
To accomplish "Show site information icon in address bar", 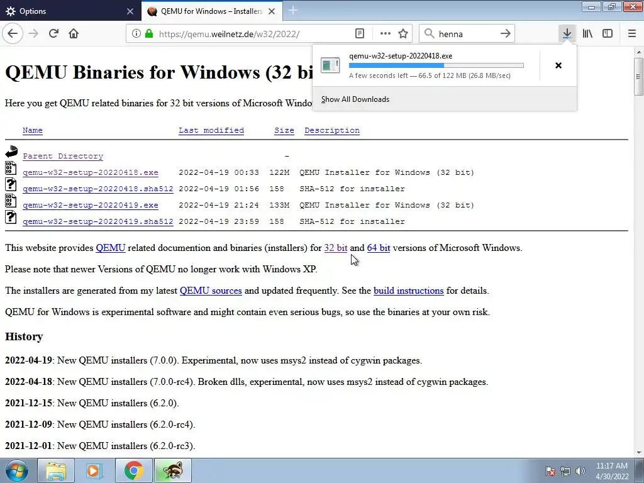I will point(136,34).
